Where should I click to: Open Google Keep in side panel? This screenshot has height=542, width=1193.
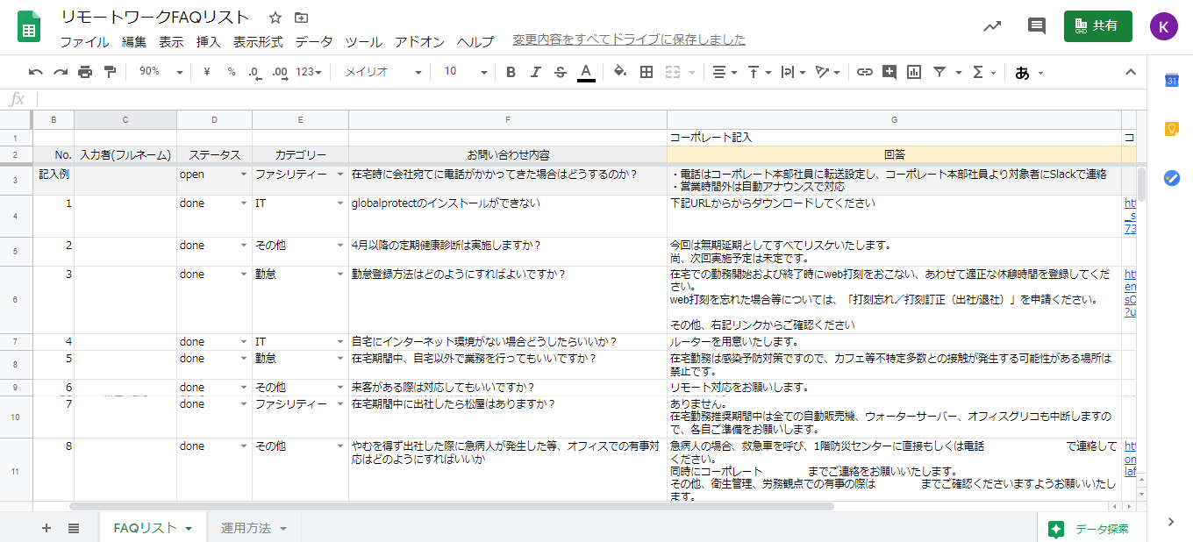coord(1170,129)
